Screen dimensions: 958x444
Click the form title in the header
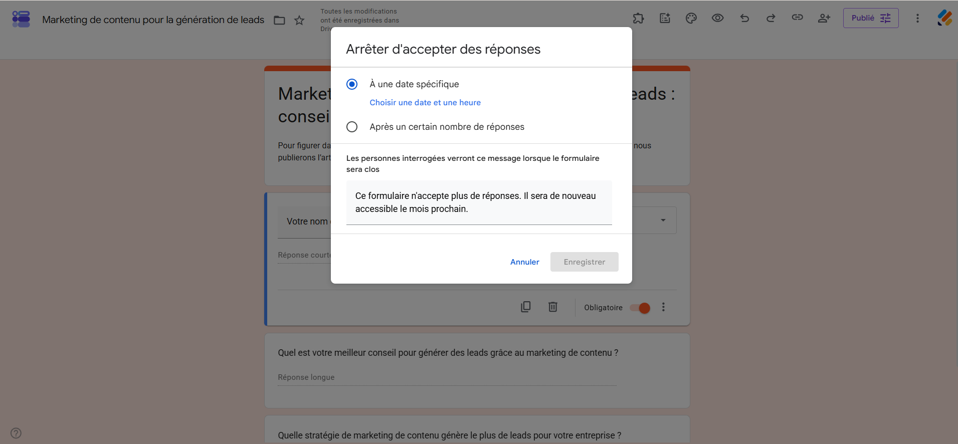[153, 20]
